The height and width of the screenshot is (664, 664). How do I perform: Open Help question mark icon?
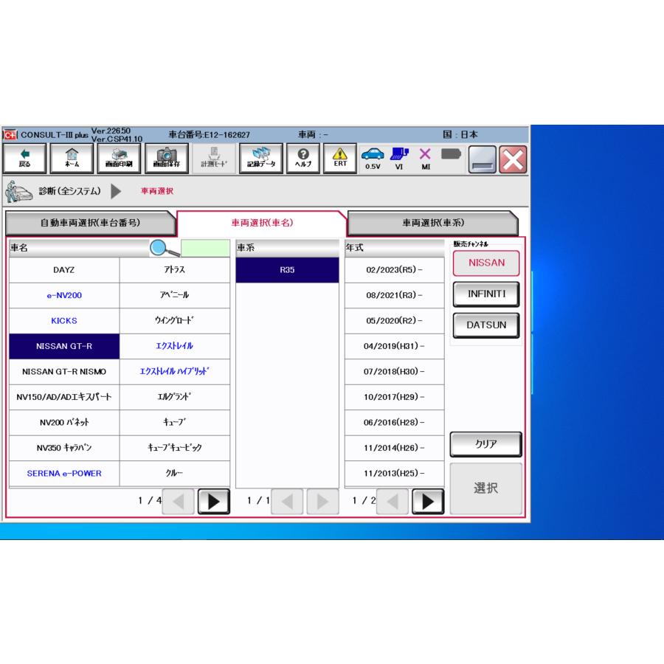(302, 158)
